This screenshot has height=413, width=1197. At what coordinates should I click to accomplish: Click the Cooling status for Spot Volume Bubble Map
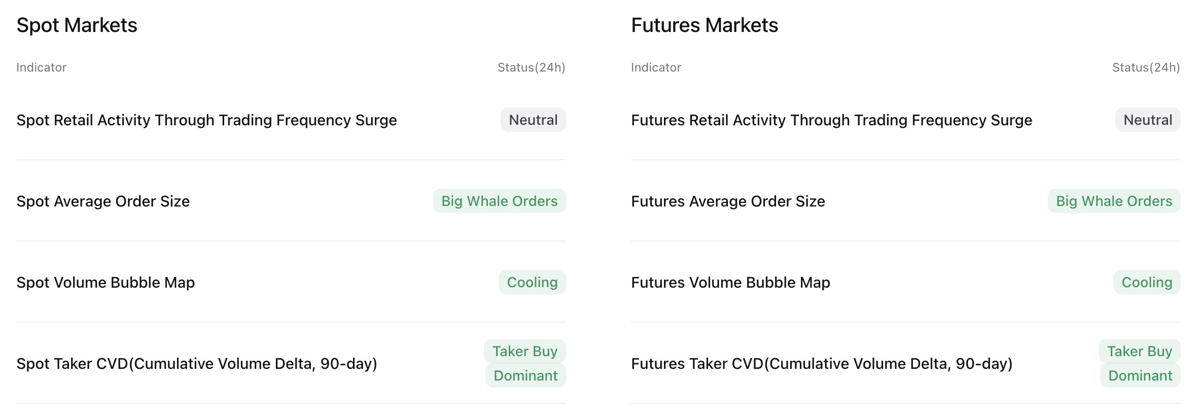pyautogui.click(x=532, y=283)
